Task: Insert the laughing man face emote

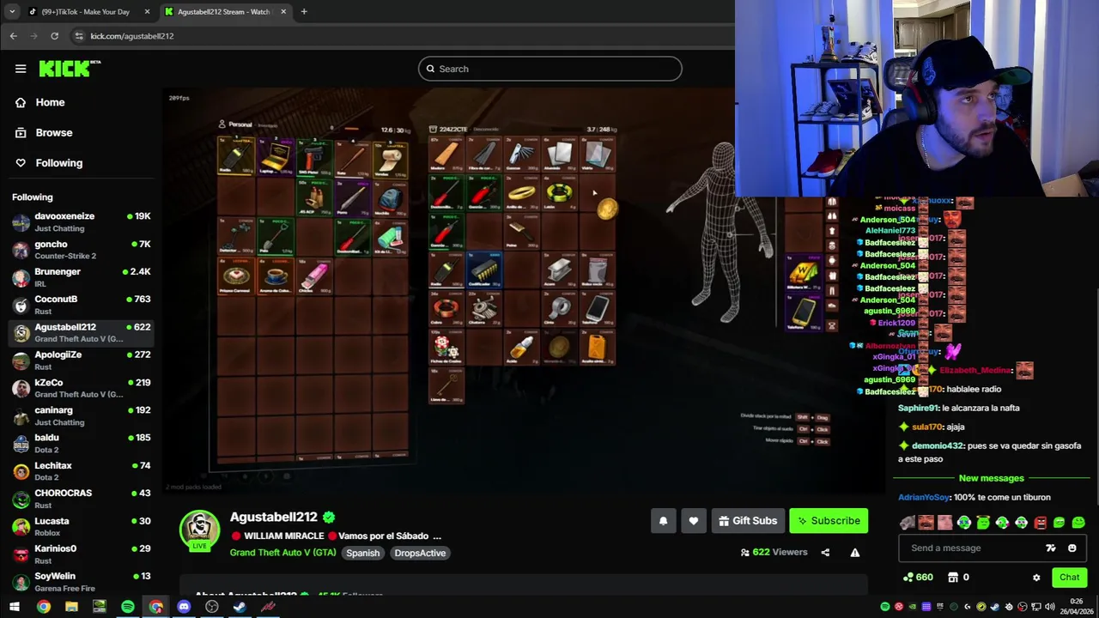Action: click(x=926, y=523)
